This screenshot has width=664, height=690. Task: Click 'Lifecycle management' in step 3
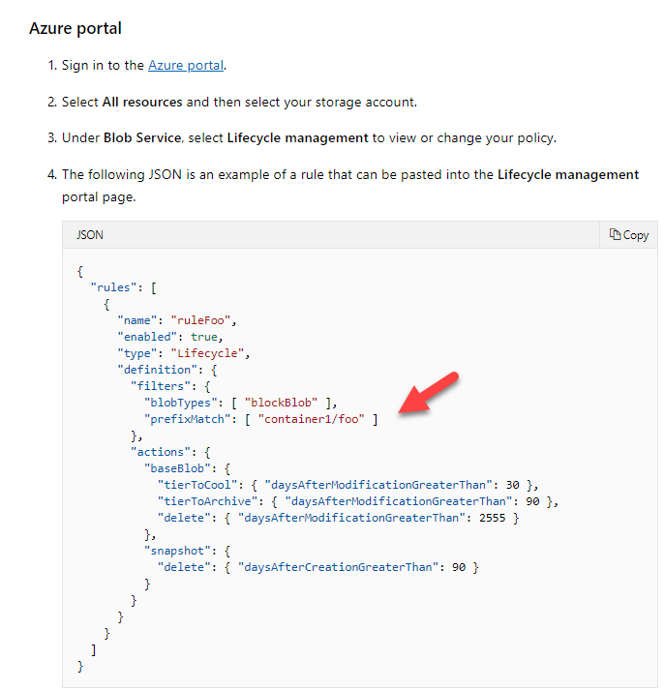pyautogui.click(x=297, y=138)
